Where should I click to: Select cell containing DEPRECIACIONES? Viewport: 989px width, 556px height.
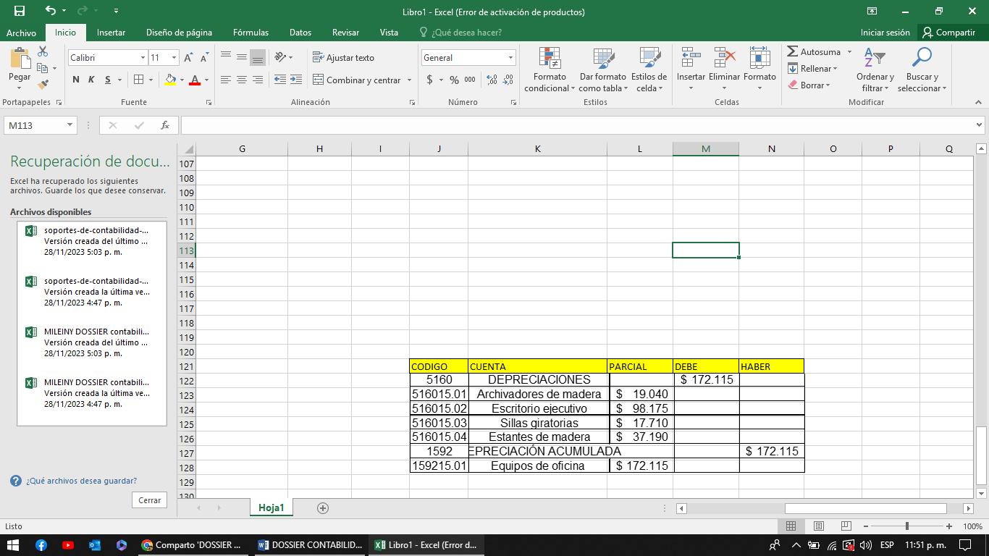(538, 380)
